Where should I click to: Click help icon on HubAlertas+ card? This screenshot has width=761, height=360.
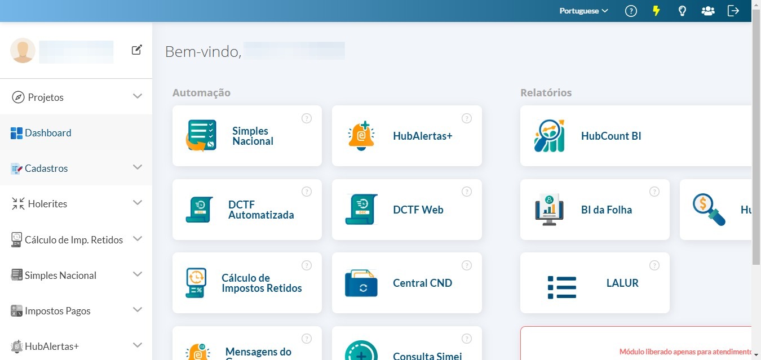[467, 118]
